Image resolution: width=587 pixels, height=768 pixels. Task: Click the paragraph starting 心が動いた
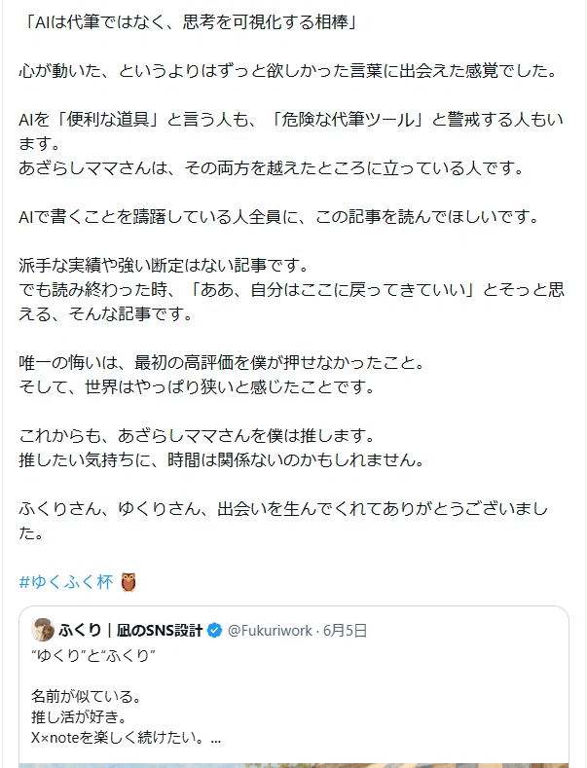[288, 71]
